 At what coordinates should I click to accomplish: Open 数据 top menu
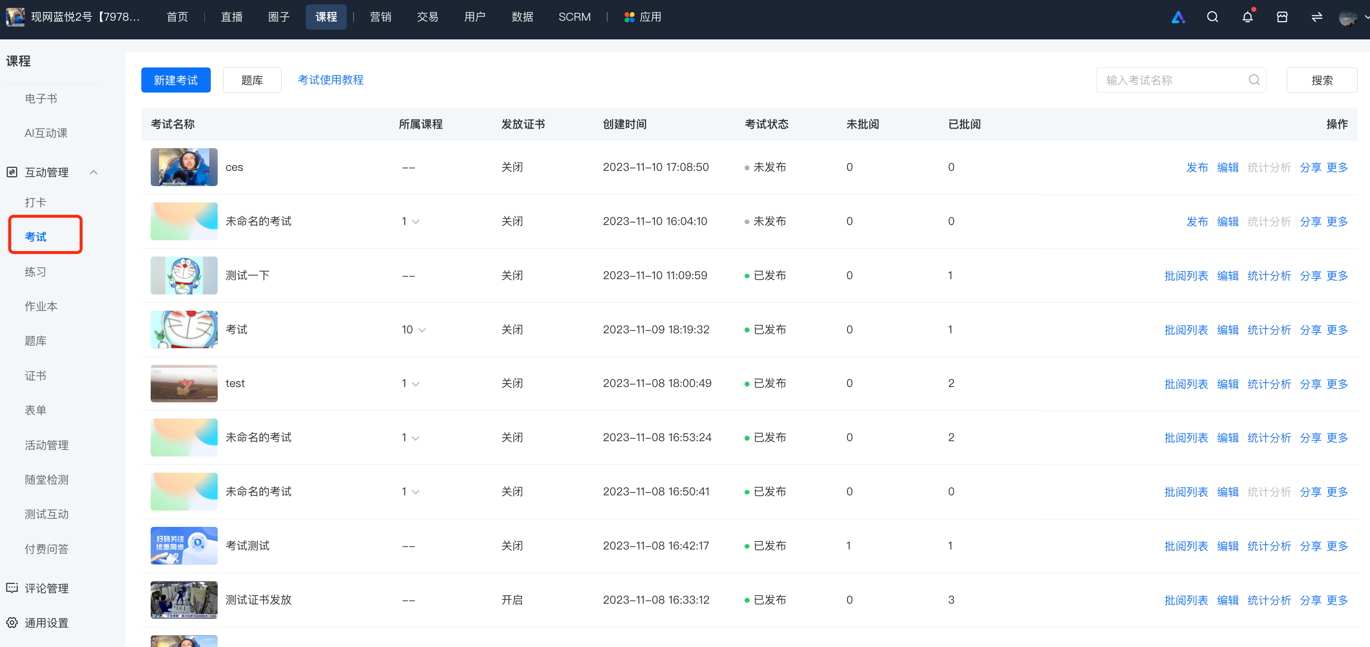tap(522, 17)
